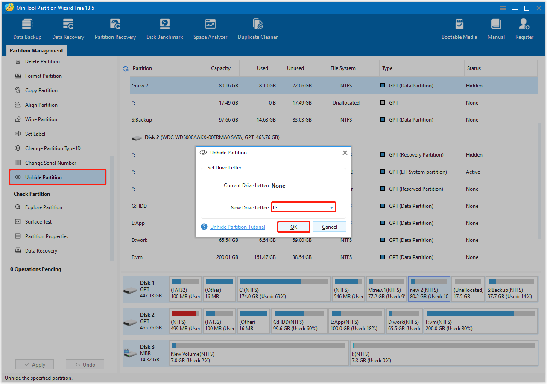Run a Surface Test
The width and height of the screenshot is (547, 384).
41,221
